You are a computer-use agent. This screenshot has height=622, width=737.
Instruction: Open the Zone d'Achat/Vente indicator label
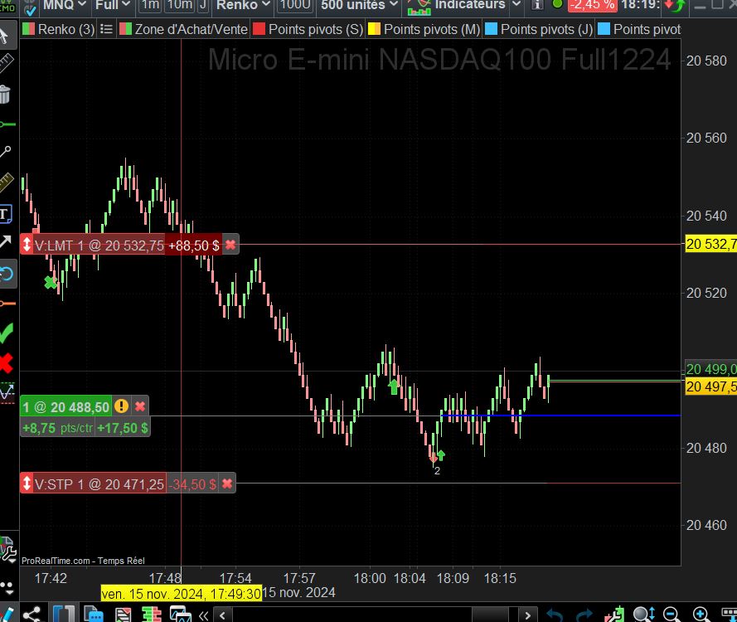[191, 30]
